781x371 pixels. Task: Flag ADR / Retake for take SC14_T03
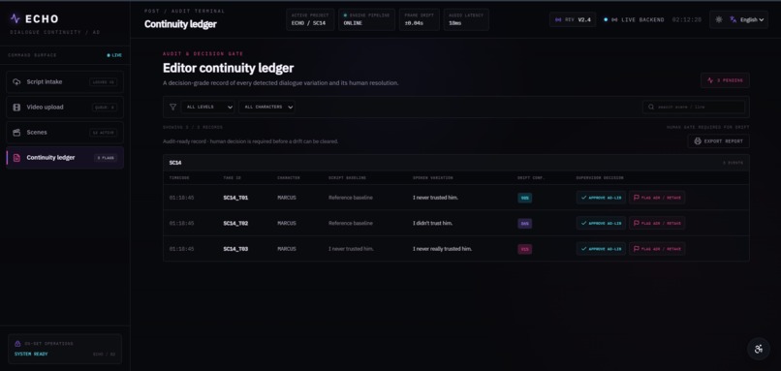coord(657,249)
